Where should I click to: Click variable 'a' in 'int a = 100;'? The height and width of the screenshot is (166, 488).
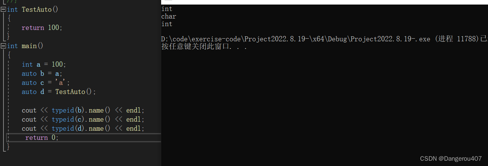coord(38,64)
